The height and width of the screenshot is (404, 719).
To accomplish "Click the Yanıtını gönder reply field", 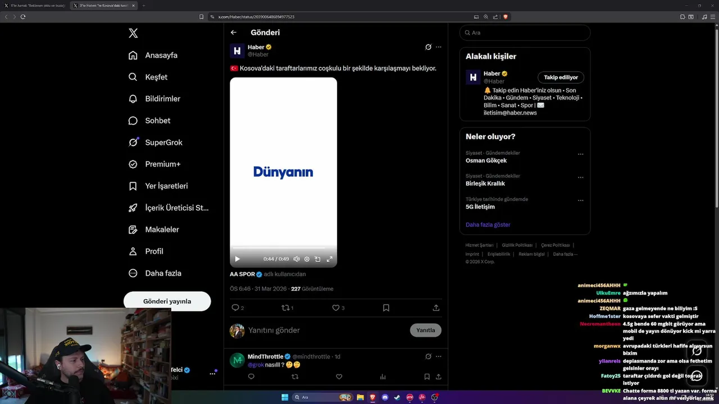I will [x=327, y=330].
